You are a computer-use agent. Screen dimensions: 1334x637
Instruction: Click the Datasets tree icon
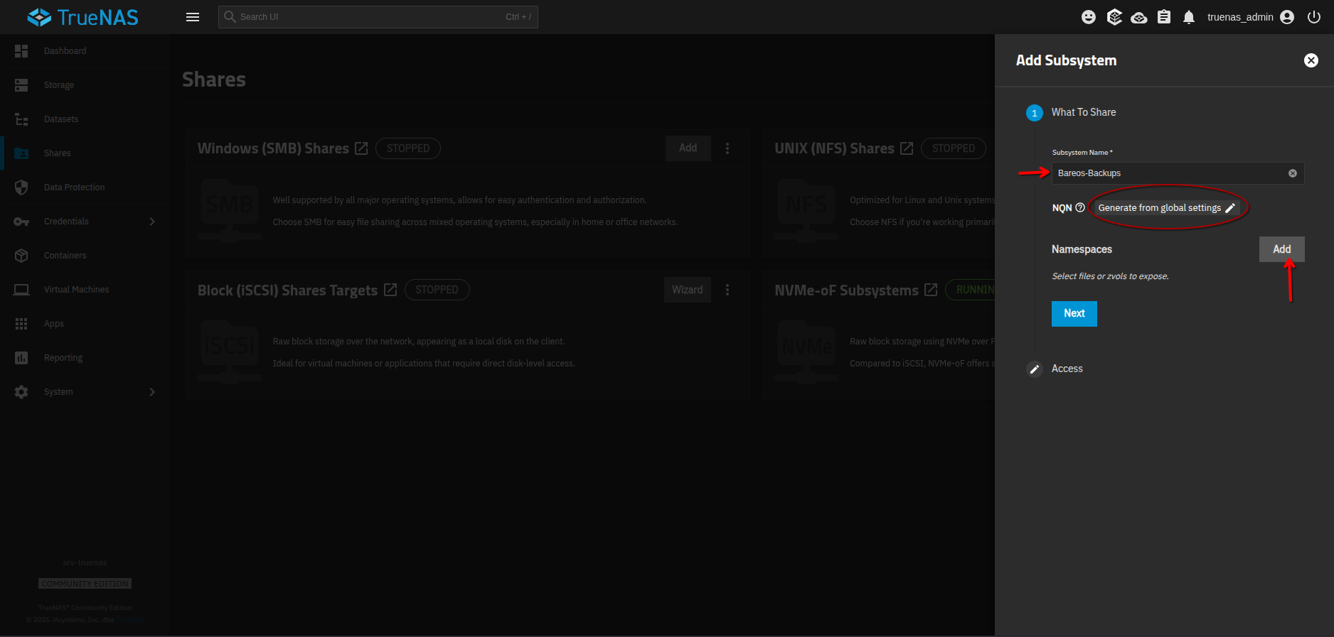(21, 119)
